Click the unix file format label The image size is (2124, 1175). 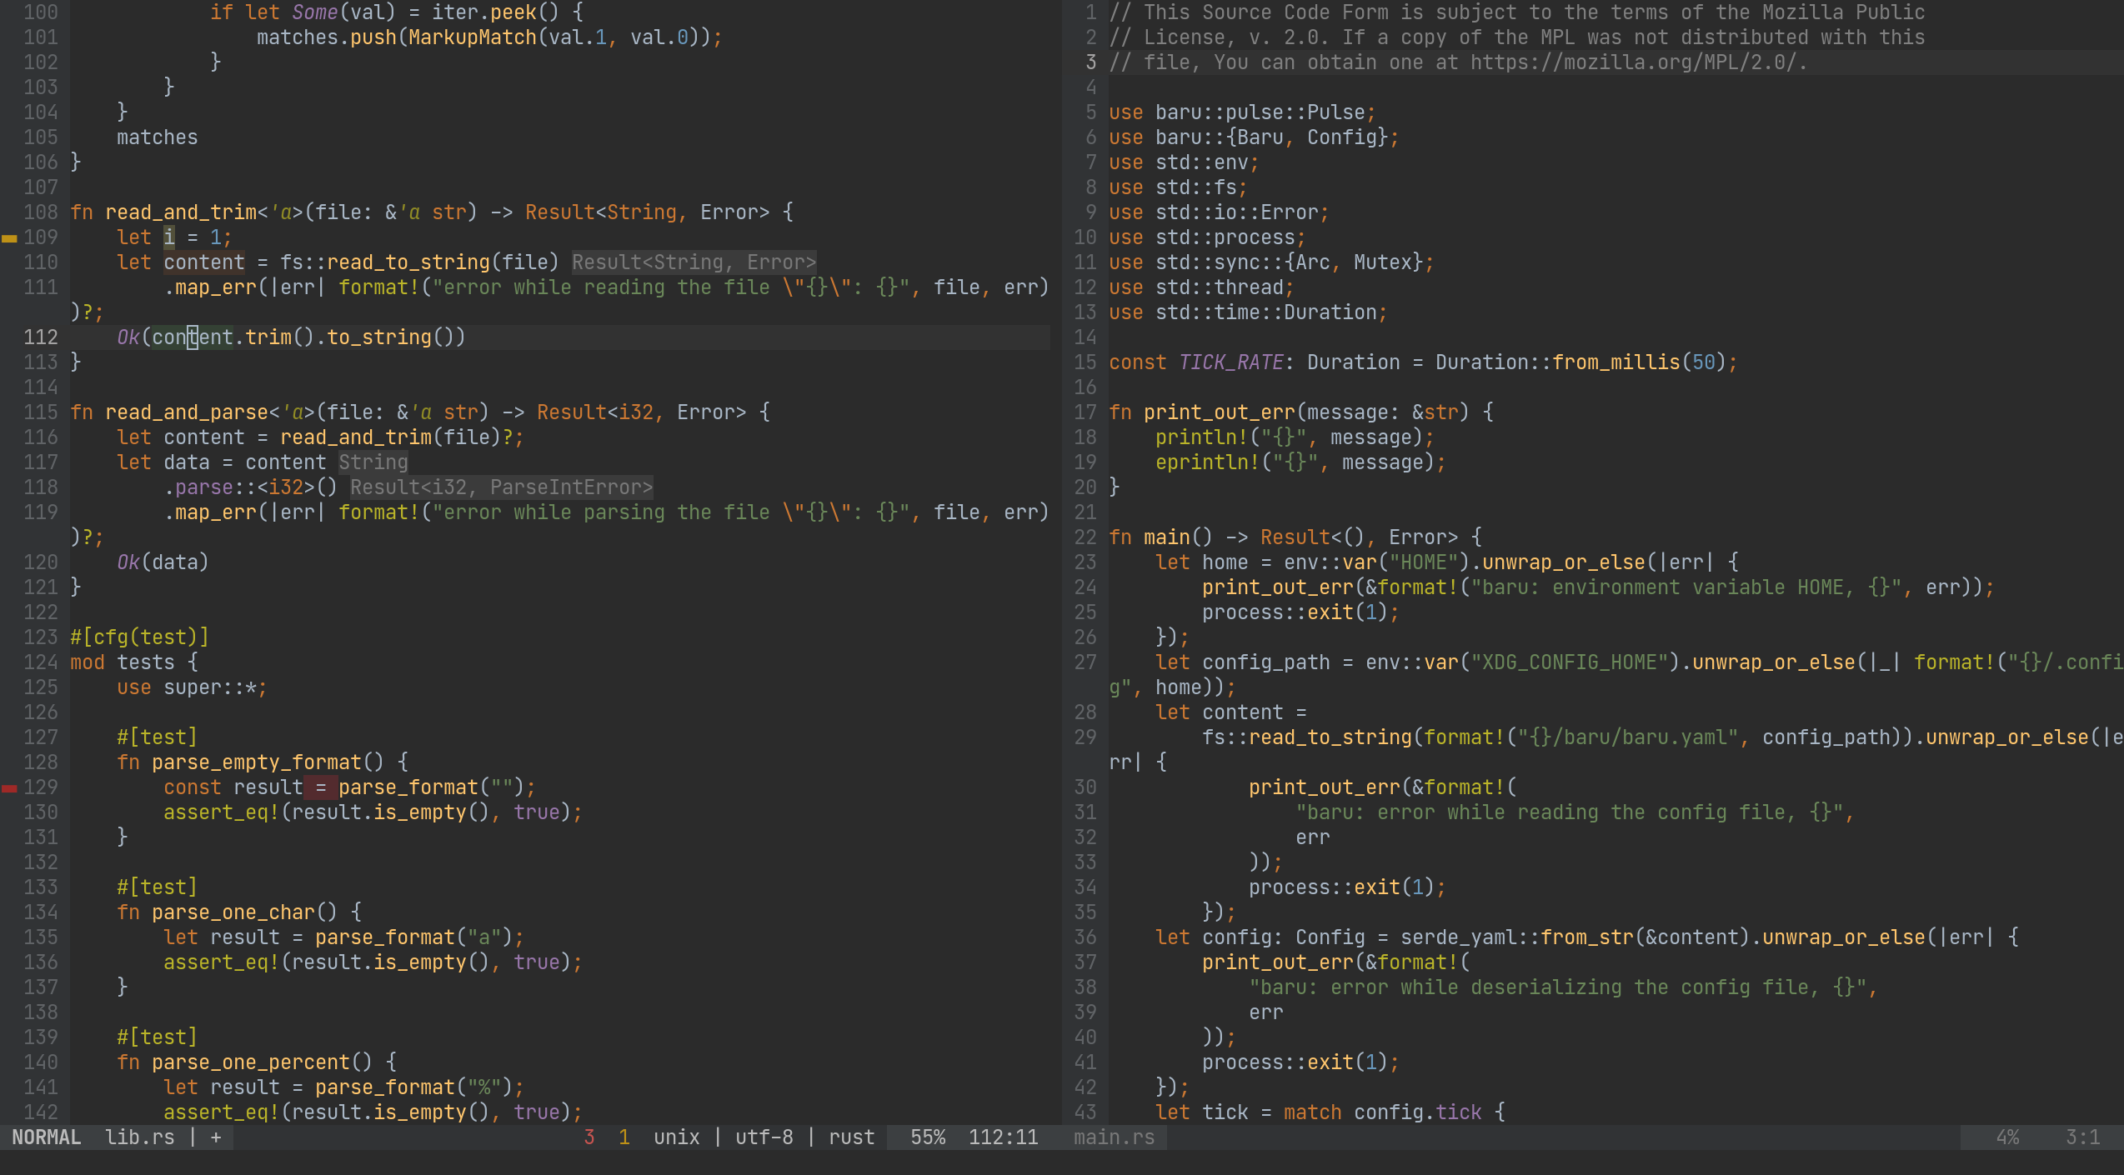coord(676,1137)
